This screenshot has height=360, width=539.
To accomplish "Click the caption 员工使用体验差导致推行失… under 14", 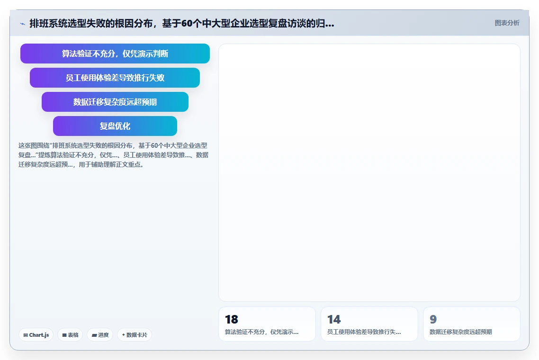I will [x=364, y=332].
